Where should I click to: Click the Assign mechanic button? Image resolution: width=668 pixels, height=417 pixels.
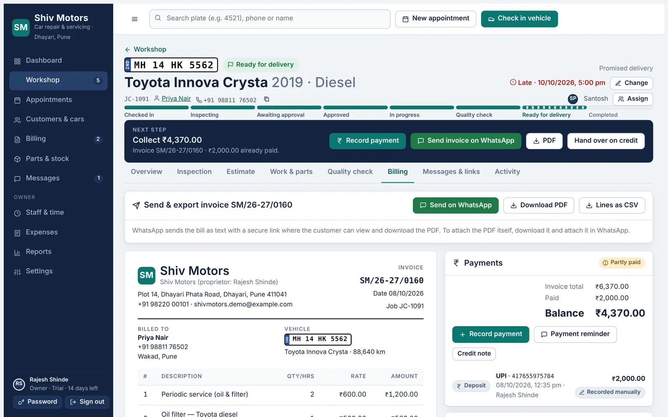point(633,99)
